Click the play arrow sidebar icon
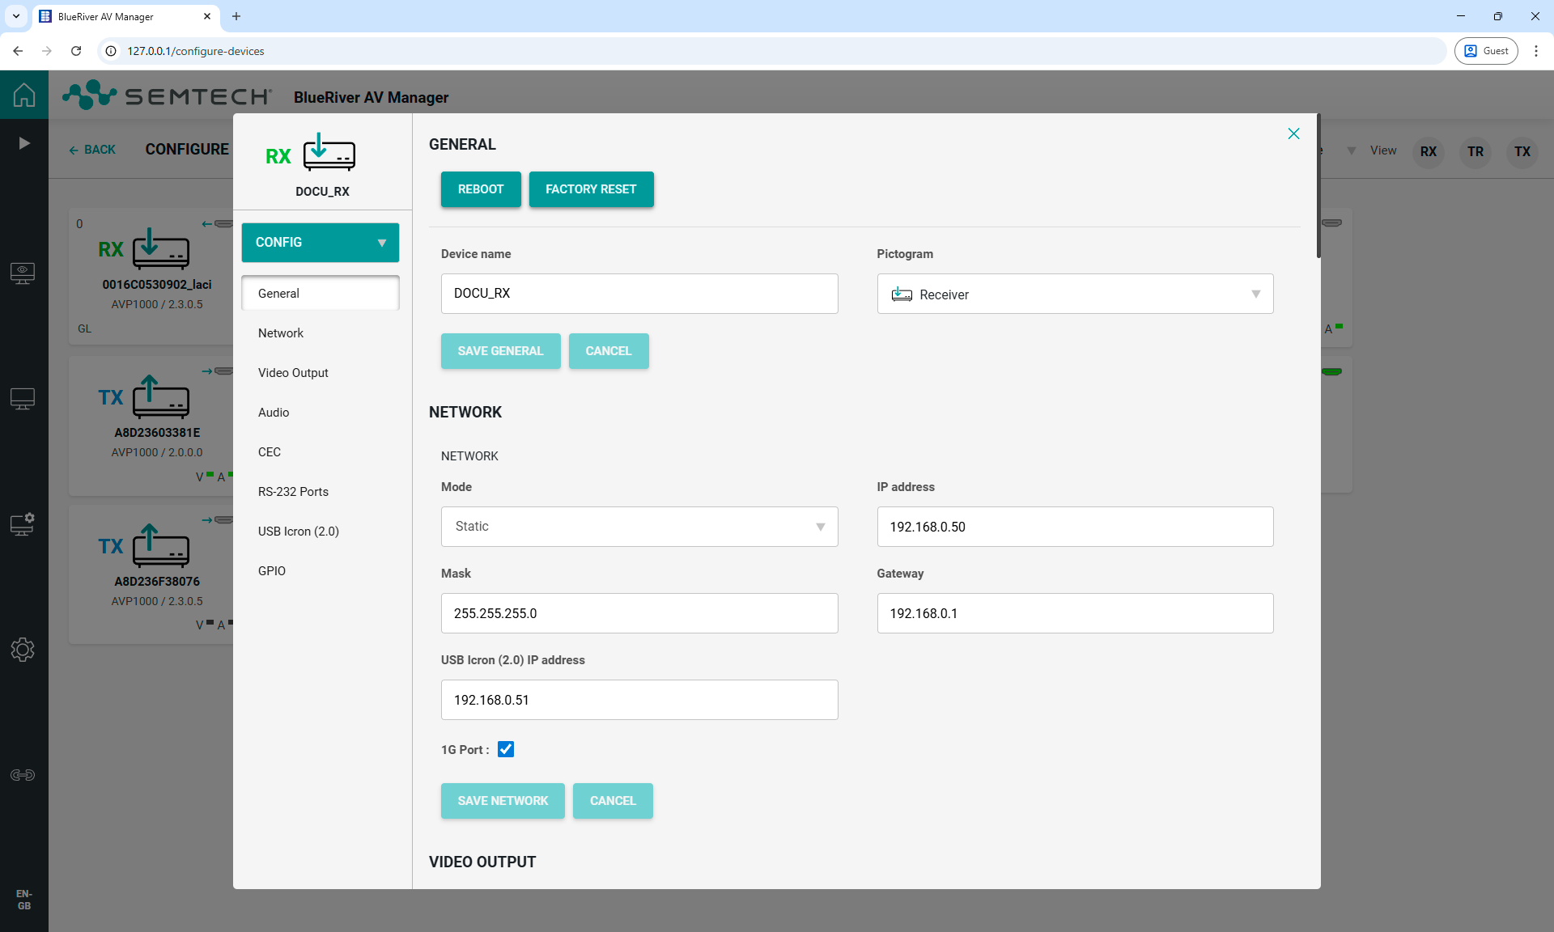This screenshot has width=1554, height=932. click(24, 143)
